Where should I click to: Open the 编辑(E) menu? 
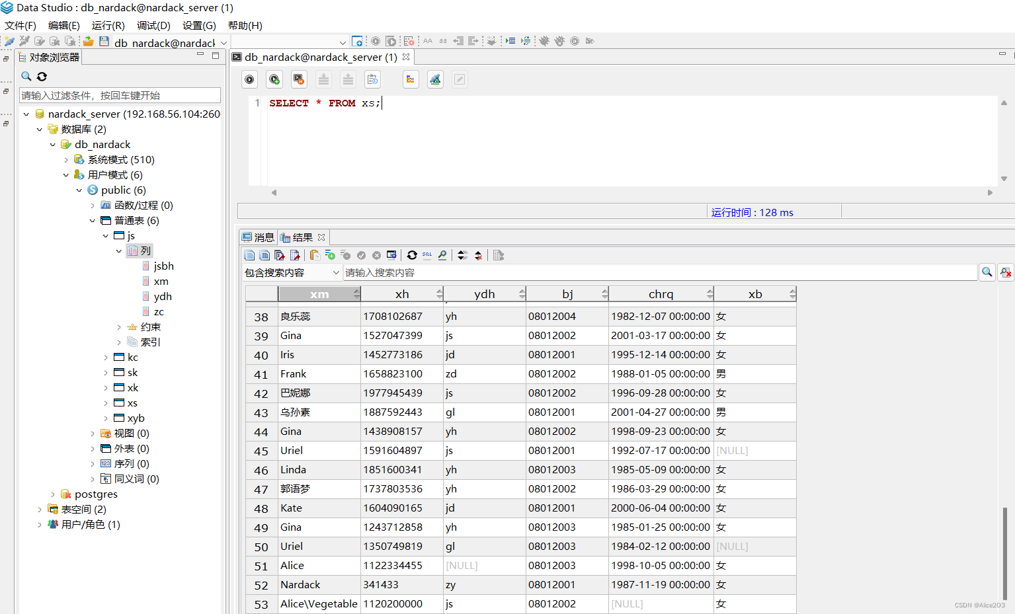pyautogui.click(x=64, y=25)
